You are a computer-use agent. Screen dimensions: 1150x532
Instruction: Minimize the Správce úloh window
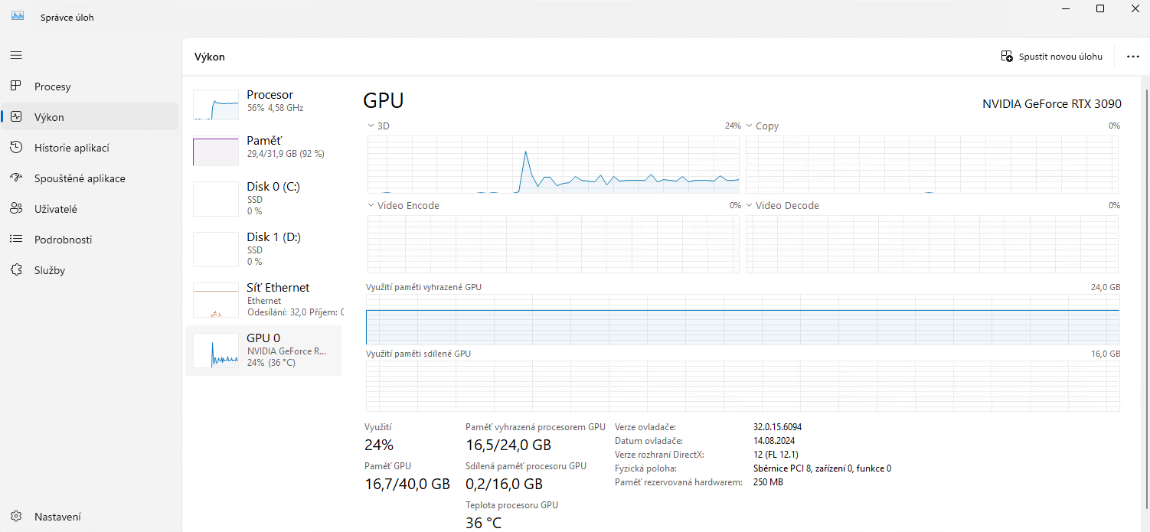1065,8
